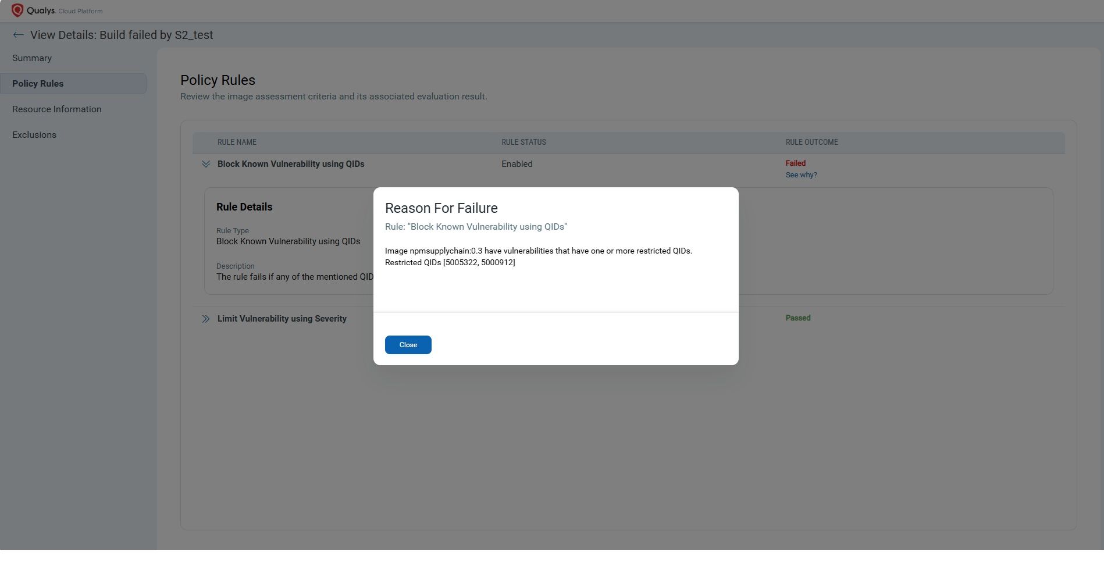Select the Limit Vulnerability using Severity row name
This screenshot has height=574, width=1104.
click(x=282, y=319)
